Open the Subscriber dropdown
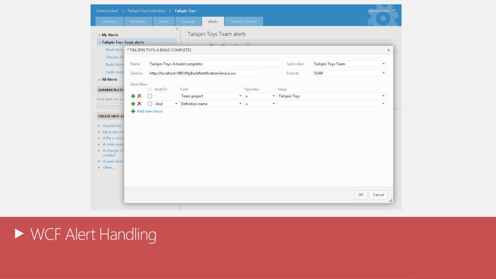The height and width of the screenshot is (279, 496). pyautogui.click(x=384, y=64)
